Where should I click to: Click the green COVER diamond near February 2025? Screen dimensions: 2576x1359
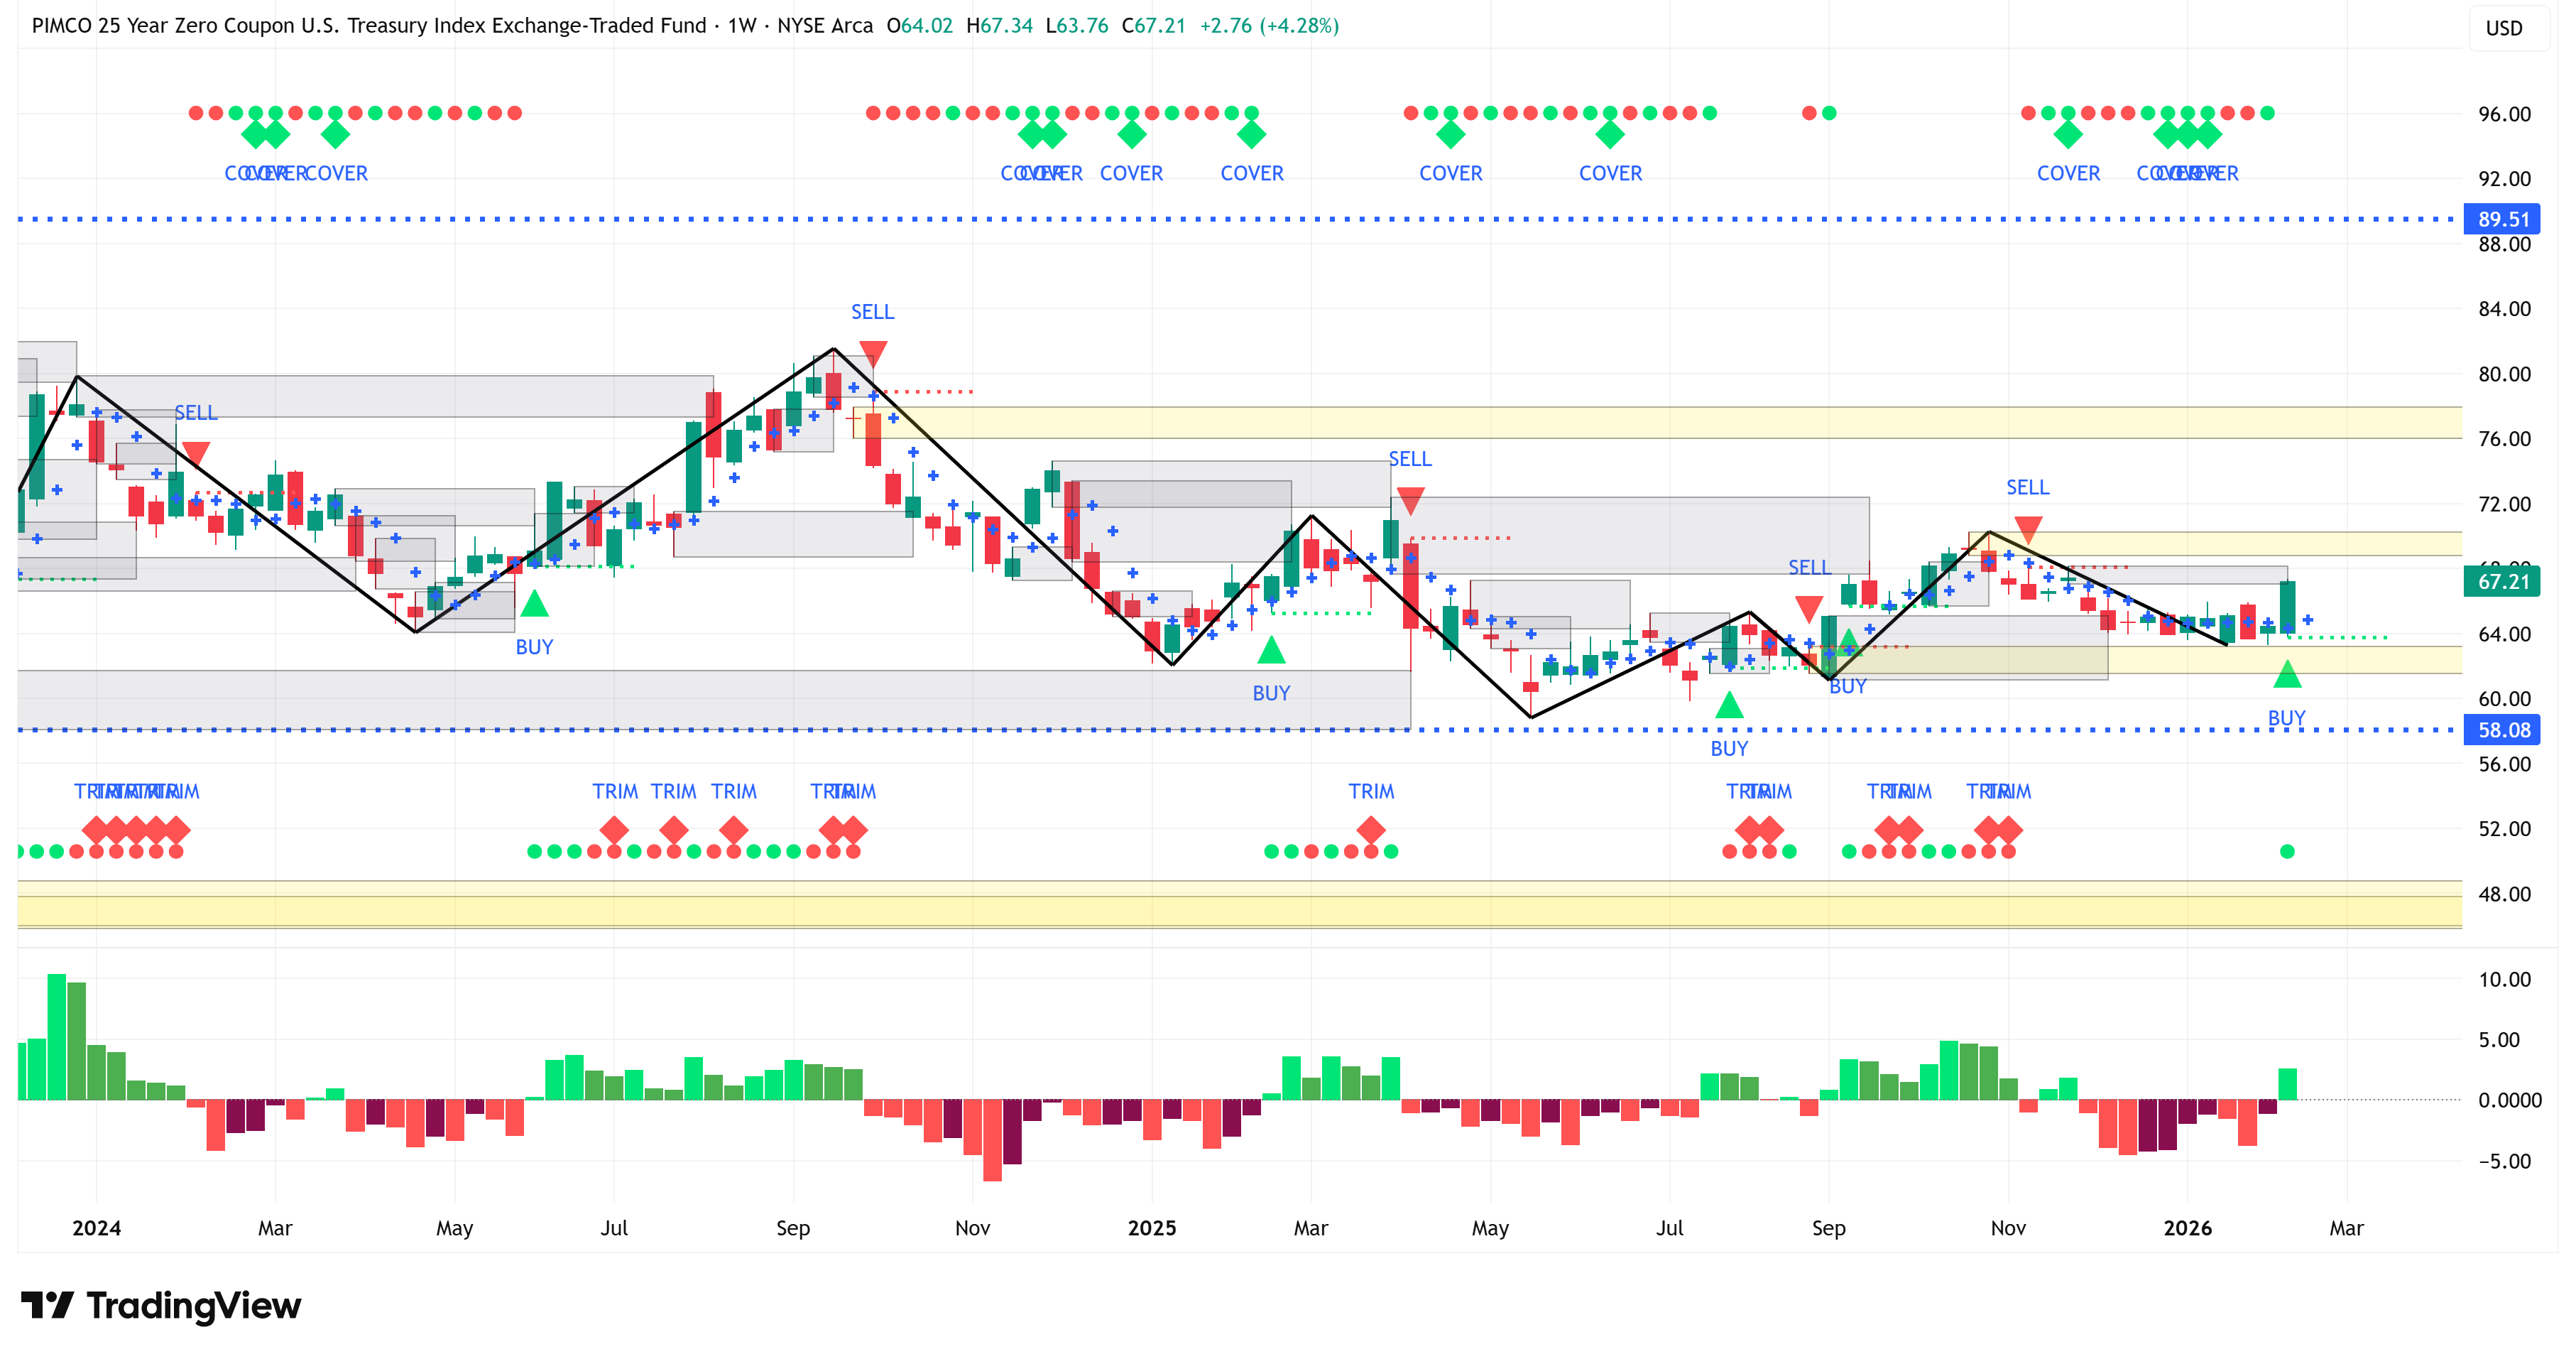[x=1251, y=133]
